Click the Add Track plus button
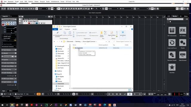Screen dimensions: 191x107 (20, 17)
